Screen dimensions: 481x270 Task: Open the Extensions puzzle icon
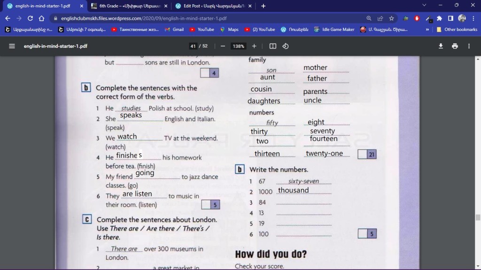(439, 18)
